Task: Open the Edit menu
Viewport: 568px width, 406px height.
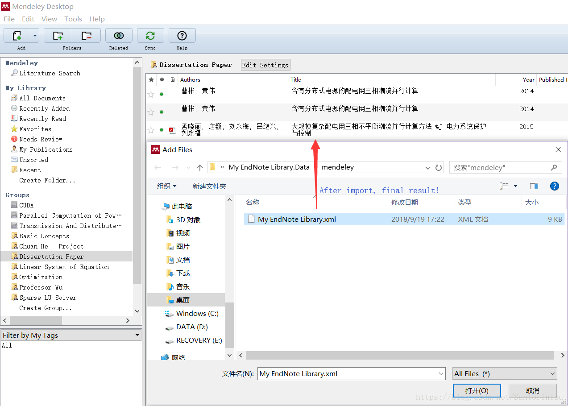Action: pos(28,19)
